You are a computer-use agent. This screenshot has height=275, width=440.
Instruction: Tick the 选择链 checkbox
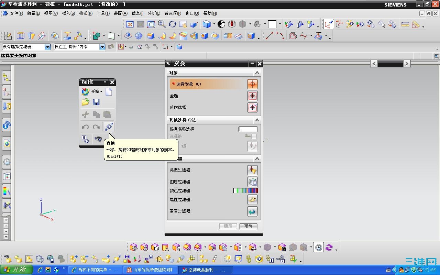(x=254, y=136)
